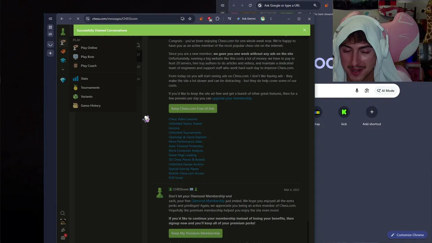Stop loading the chess.com page
432x243 pixels.
[x=78, y=19]
